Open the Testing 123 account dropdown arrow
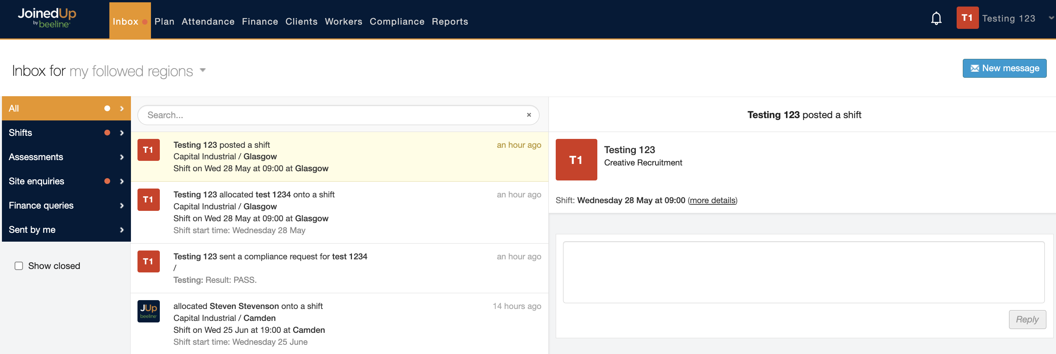This screenshot has width=1056, height=354. (x=1051, y=18)
